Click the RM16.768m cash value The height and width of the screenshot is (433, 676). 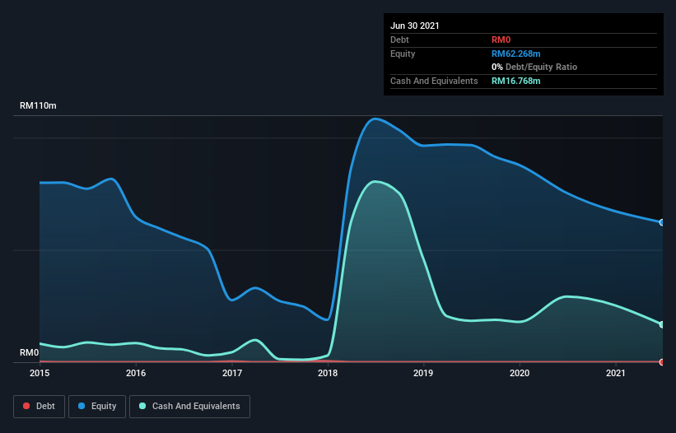tap(516, 81)
